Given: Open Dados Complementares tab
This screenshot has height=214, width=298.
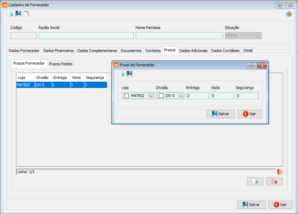Looking at the screenshot, I should (97, 51).
